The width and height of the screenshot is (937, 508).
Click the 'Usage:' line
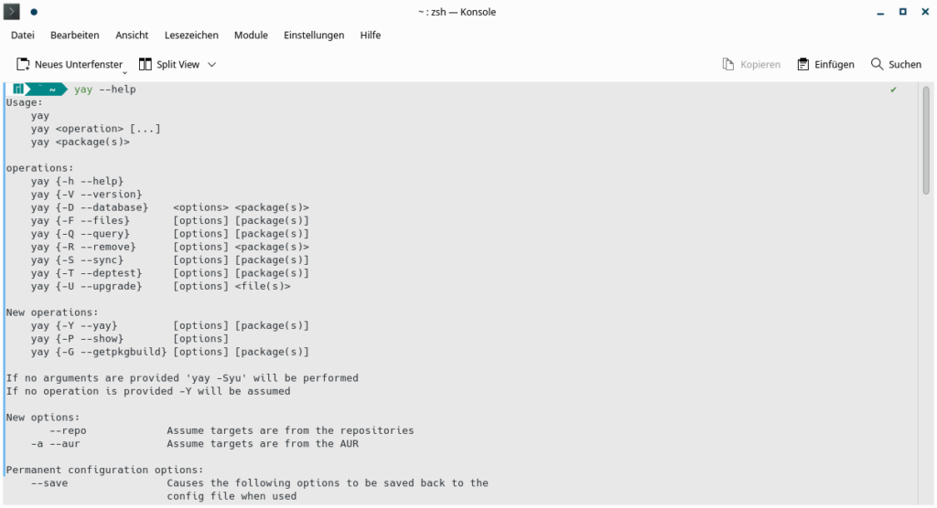[25, 102]
